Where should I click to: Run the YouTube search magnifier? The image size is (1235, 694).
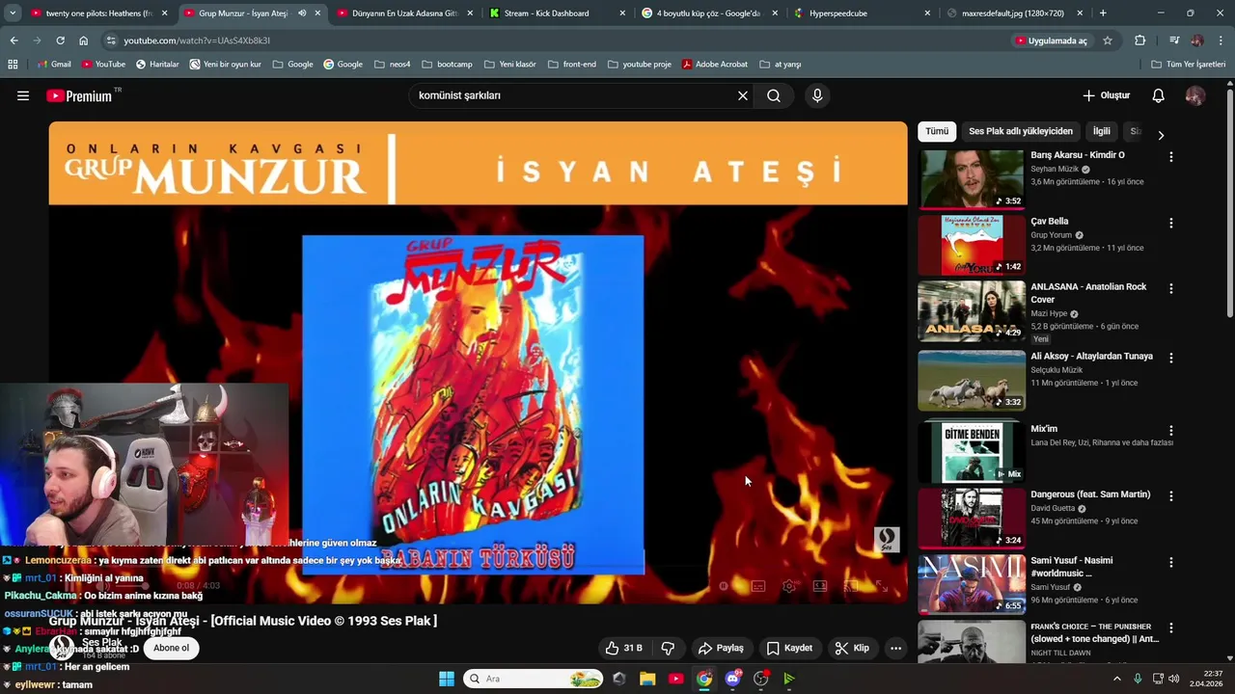point(774,95)
